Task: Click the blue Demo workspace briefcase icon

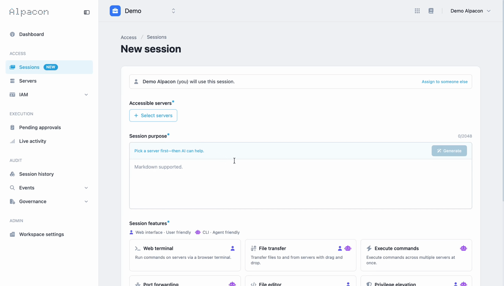Action: pos(115,11)
